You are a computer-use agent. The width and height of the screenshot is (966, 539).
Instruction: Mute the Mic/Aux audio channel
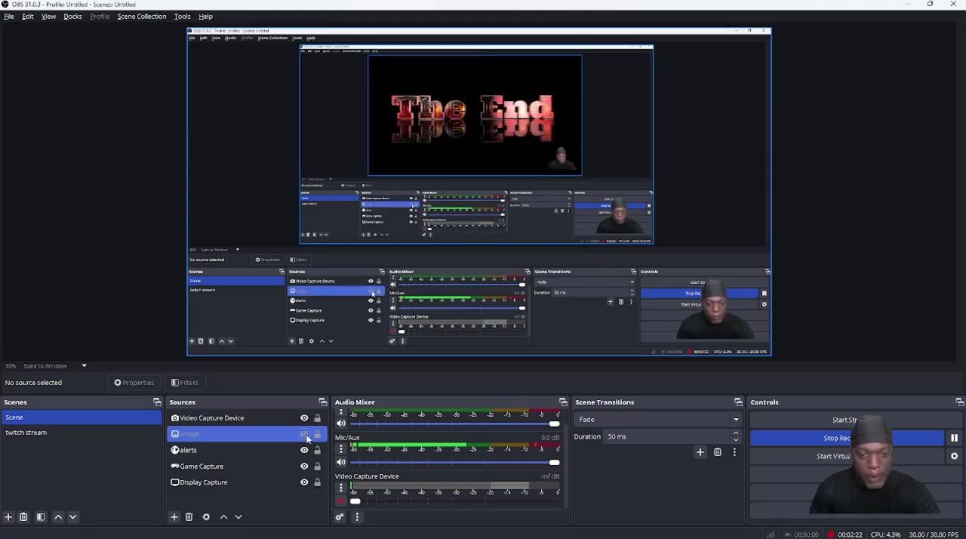click(x=341, y=462)
